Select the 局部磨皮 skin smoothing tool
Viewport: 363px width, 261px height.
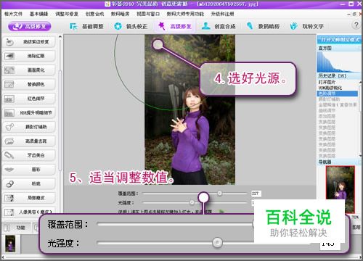(x=29, y=198)
